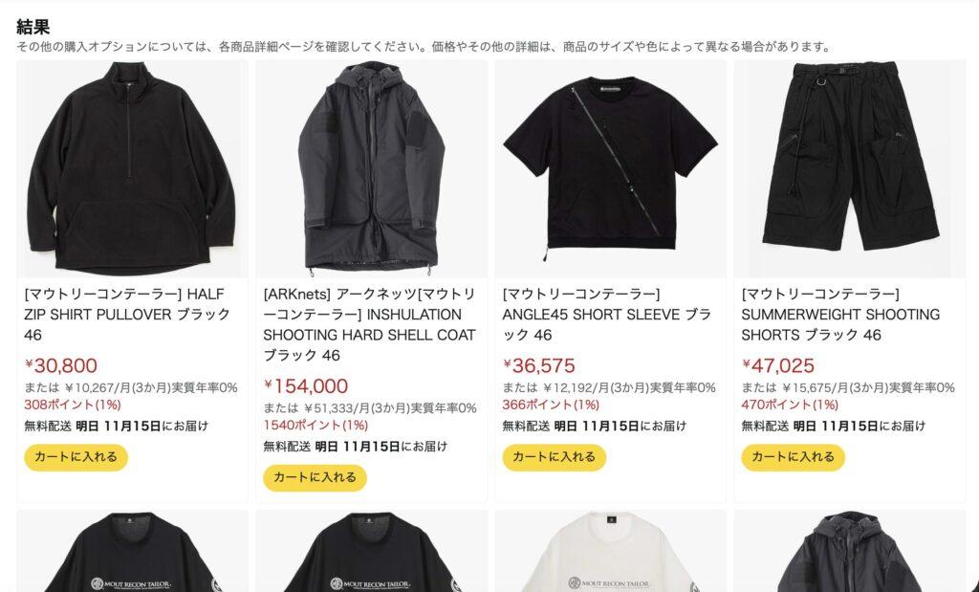Open the SUMMERWEIGHT SHOOTING SHORTS product image
The width and height of the screenshot is (979, 592).
click(x=850, y=168)
